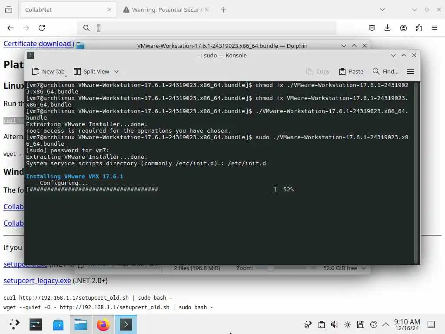Expand the Split View dropdown arrow
Screen dimensions: 445x334
point(116,72)
